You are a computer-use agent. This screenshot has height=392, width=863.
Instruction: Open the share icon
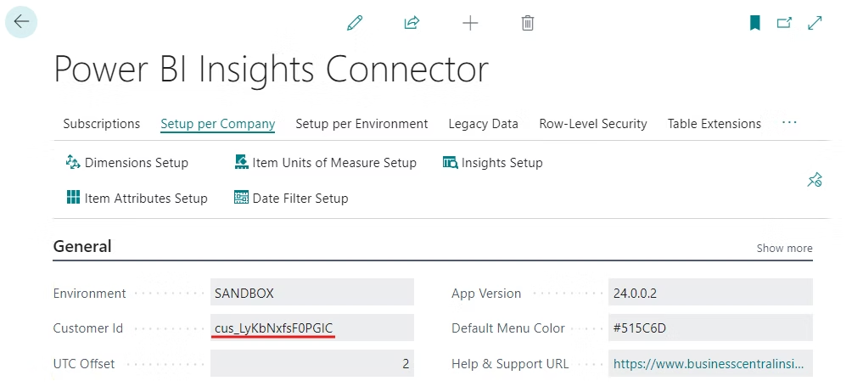coord(412,23)
